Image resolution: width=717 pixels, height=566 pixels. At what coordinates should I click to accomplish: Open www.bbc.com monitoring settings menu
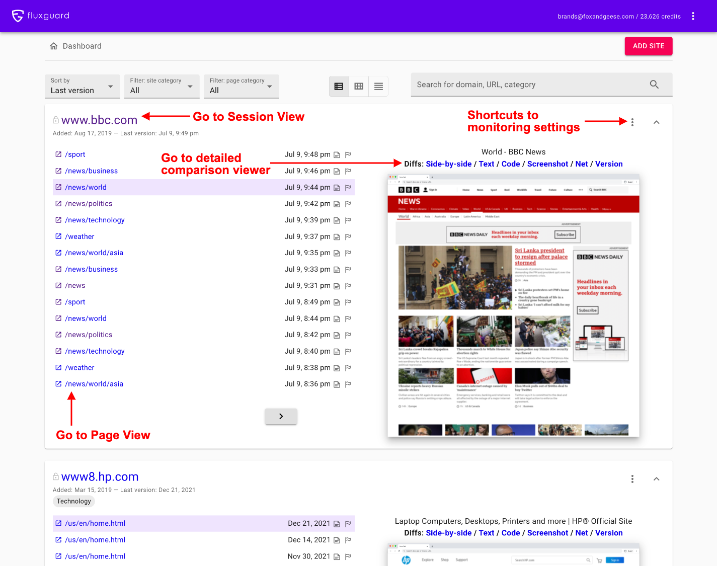click(x=632, y=122)
